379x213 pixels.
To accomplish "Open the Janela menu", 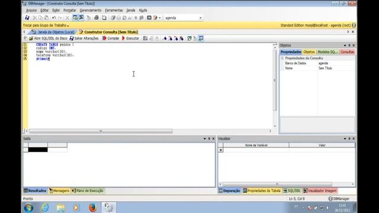I will [130, 11].
